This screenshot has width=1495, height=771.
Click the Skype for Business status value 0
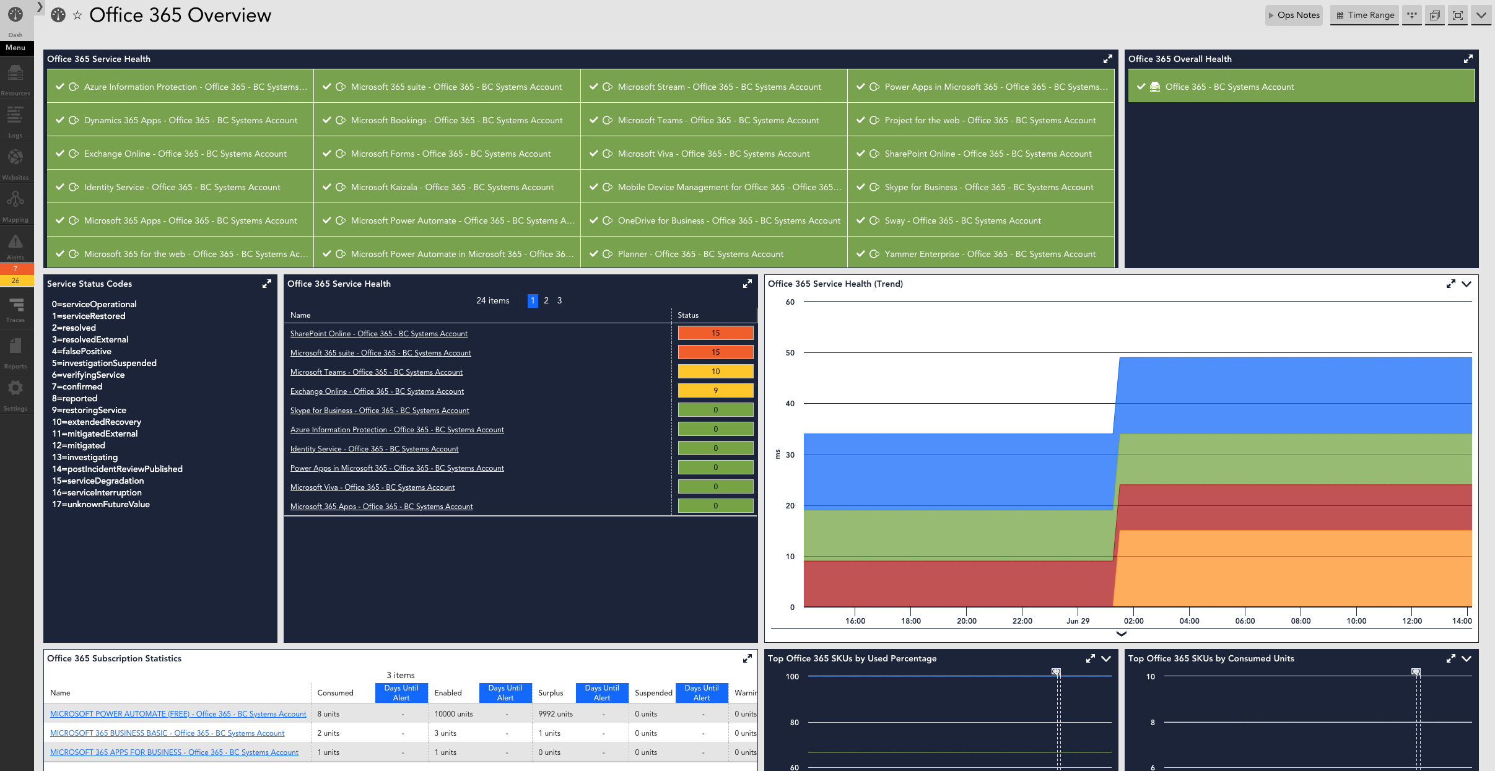click(x=715, y=410)
